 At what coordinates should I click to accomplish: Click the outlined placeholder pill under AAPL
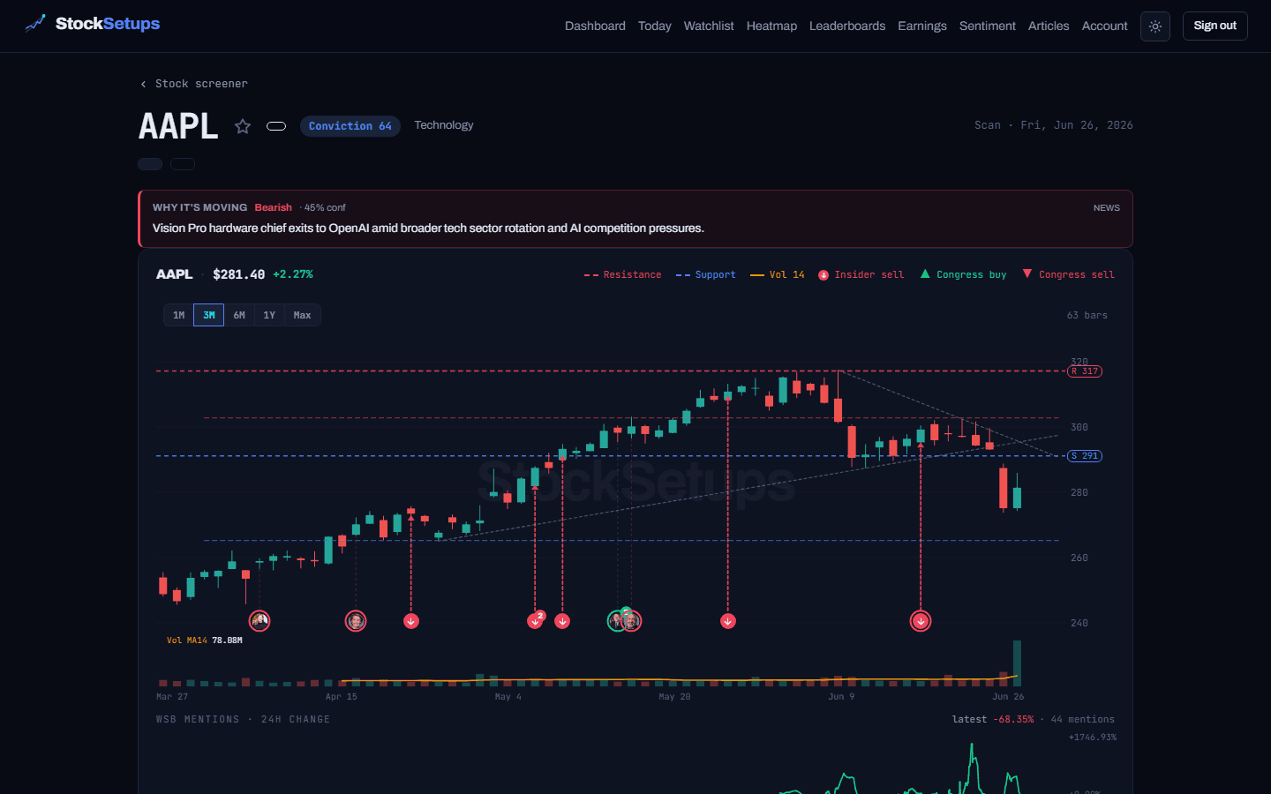[x=183, y=164]
